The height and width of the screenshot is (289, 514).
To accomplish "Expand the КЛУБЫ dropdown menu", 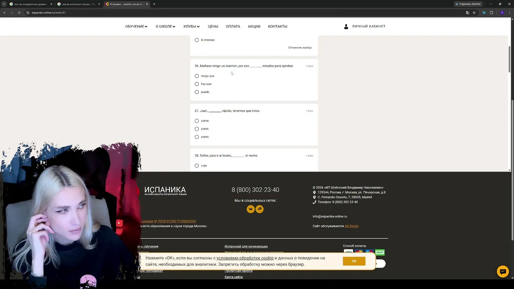I will click(x=192, y=26).
